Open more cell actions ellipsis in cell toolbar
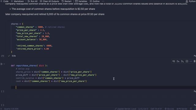This screenshot has height=110, width=196. (x=191, y=61)
